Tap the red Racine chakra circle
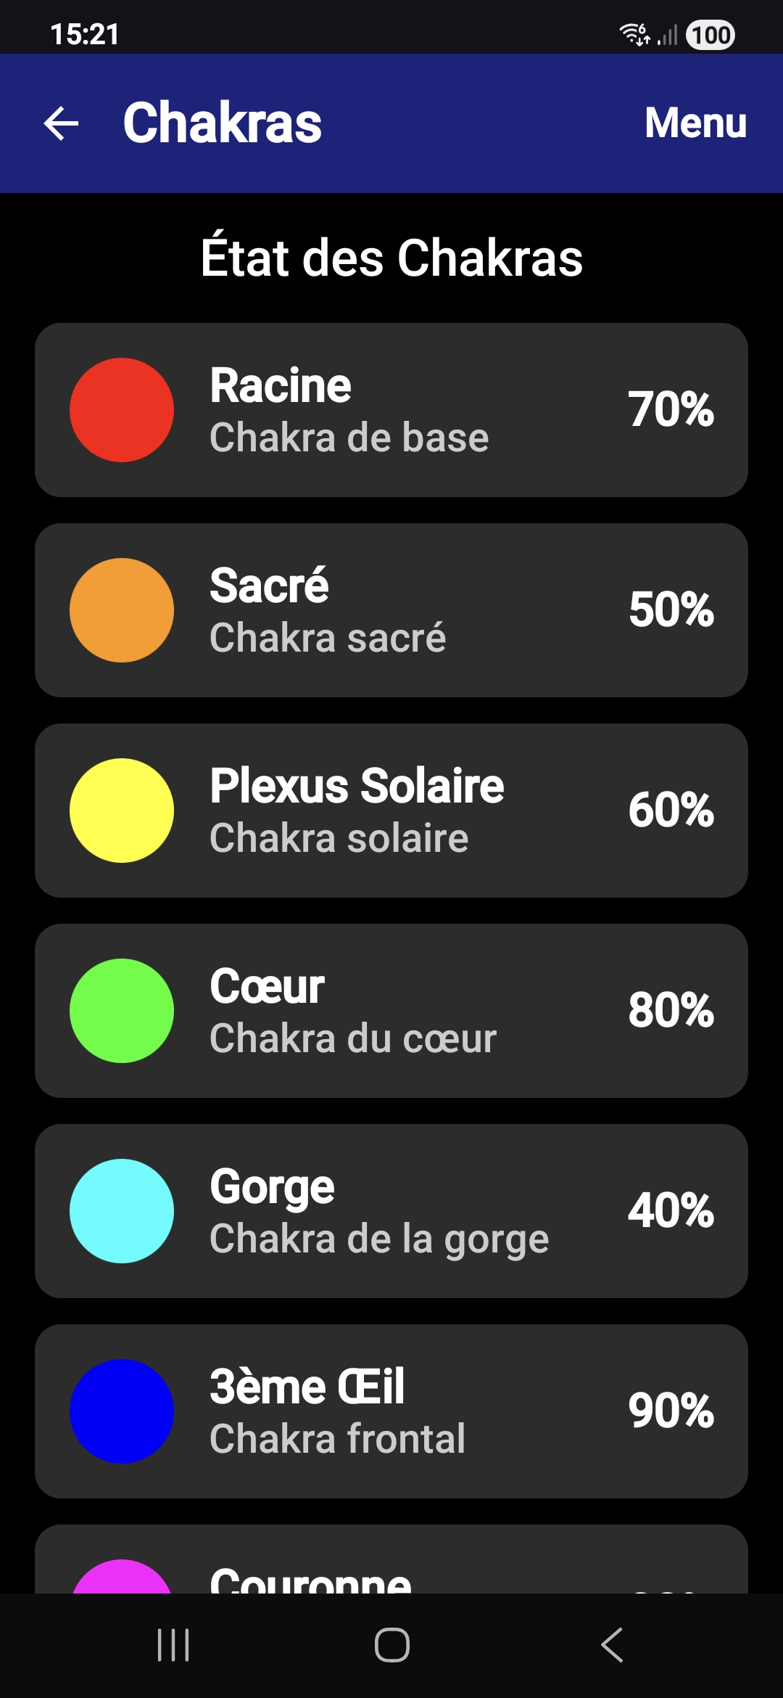This screenshot has height=1698, width=783. tap(122, 410)
